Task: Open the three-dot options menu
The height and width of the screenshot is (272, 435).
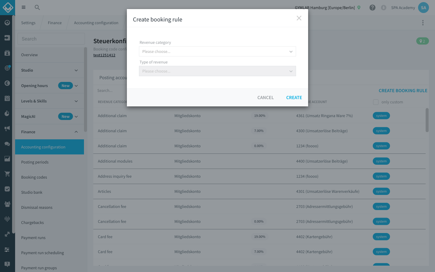Action: pyautogui.click(x=423, y=23)
